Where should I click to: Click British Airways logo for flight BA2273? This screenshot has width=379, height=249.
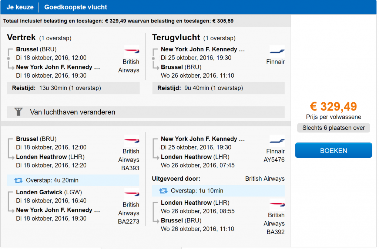(132, 194)
